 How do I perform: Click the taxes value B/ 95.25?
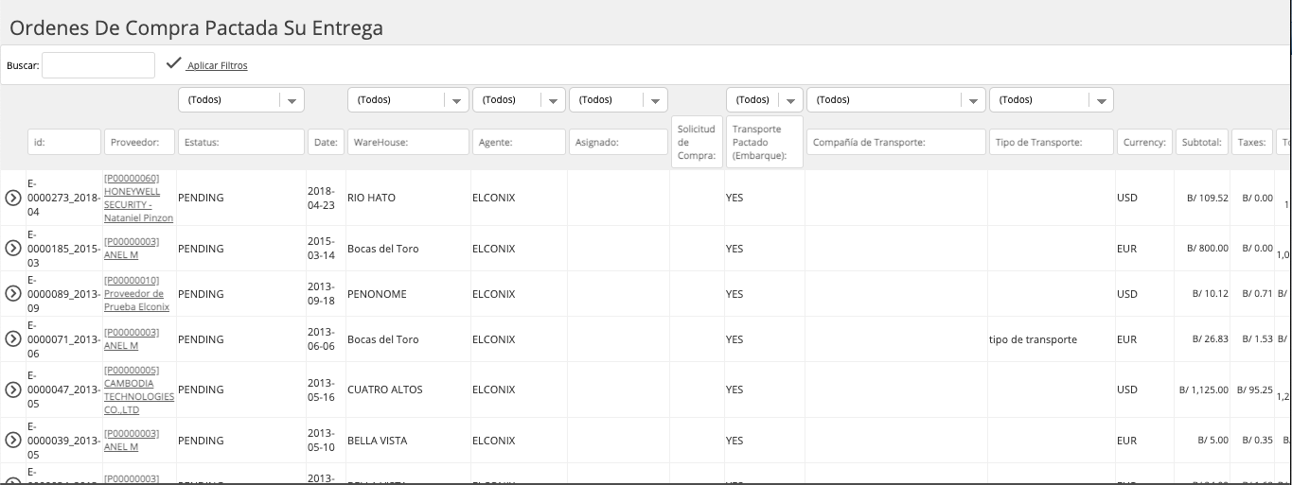point(1255,390)
